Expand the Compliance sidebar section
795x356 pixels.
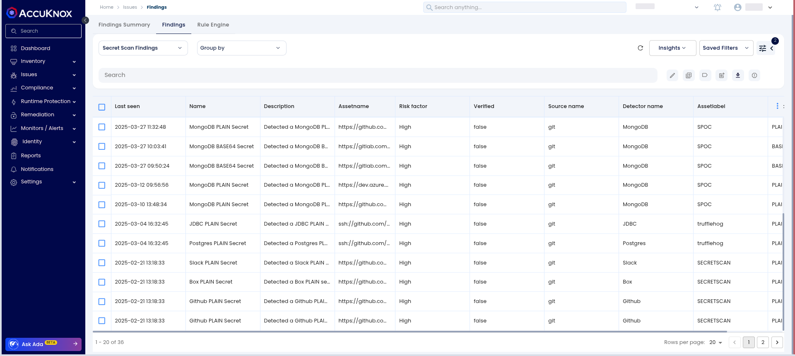point(43,88)
